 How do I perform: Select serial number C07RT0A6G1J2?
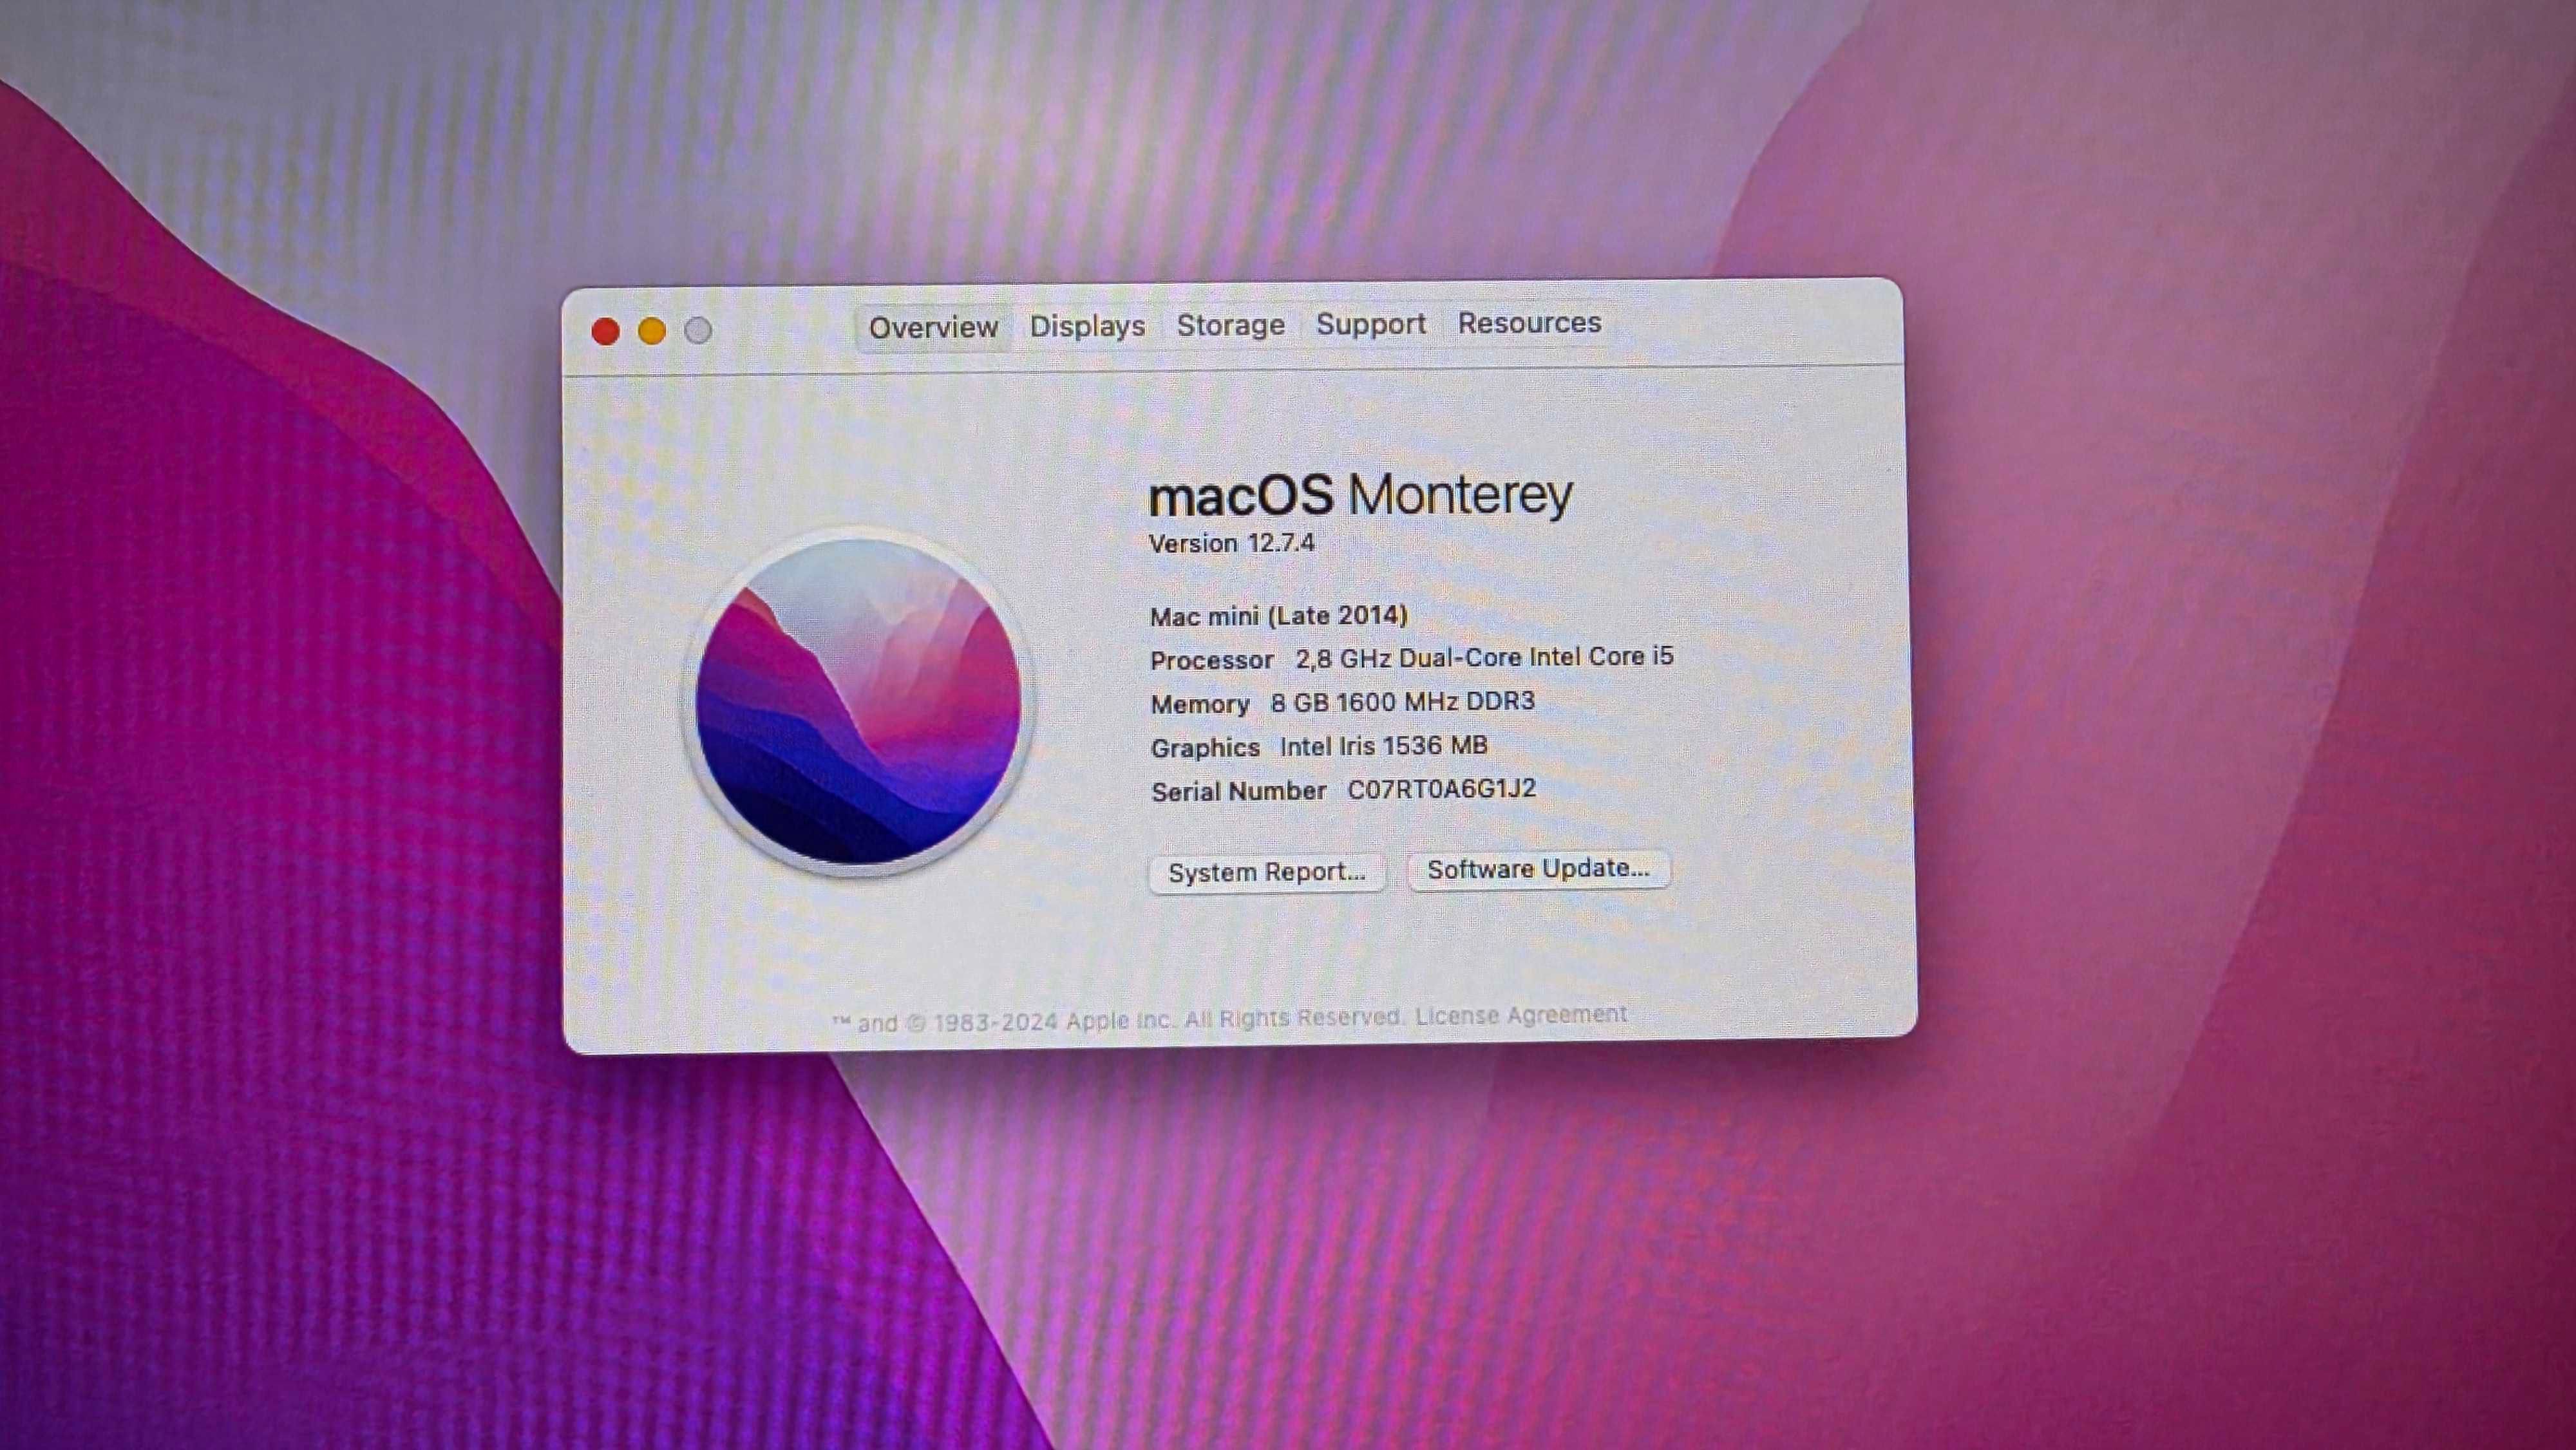[1441, 790]
